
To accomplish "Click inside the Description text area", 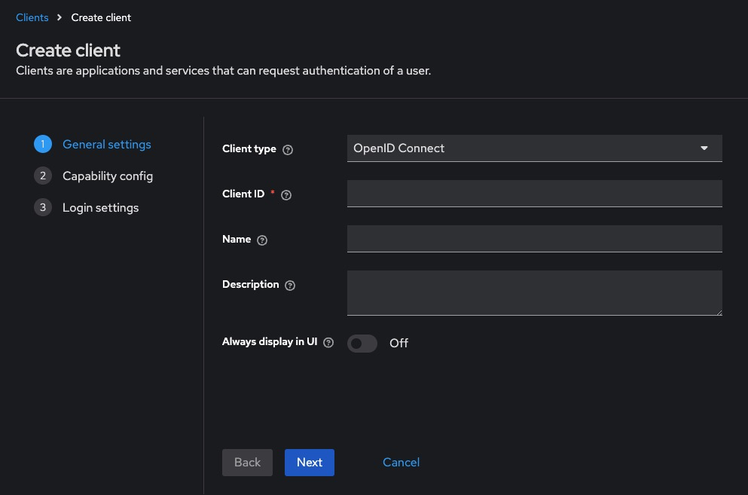I will 534,292.
